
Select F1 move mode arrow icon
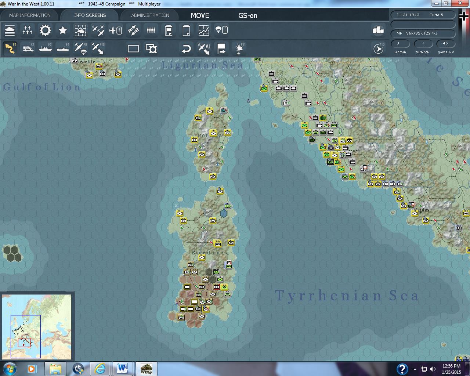10,48
